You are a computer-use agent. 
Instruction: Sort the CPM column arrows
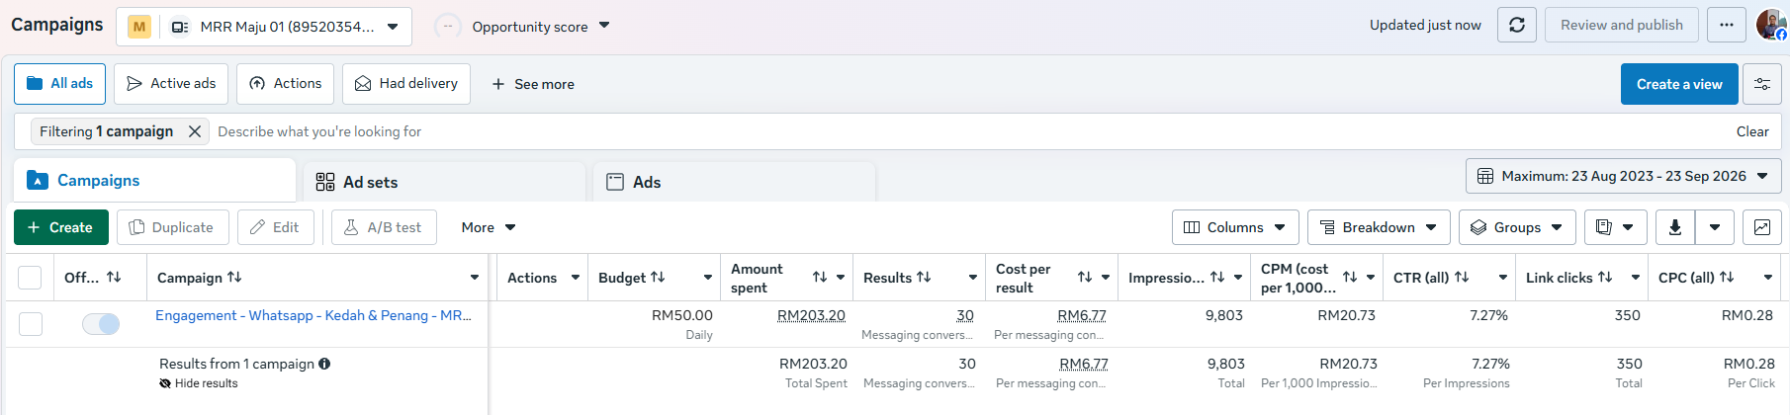coord(1350,278)
